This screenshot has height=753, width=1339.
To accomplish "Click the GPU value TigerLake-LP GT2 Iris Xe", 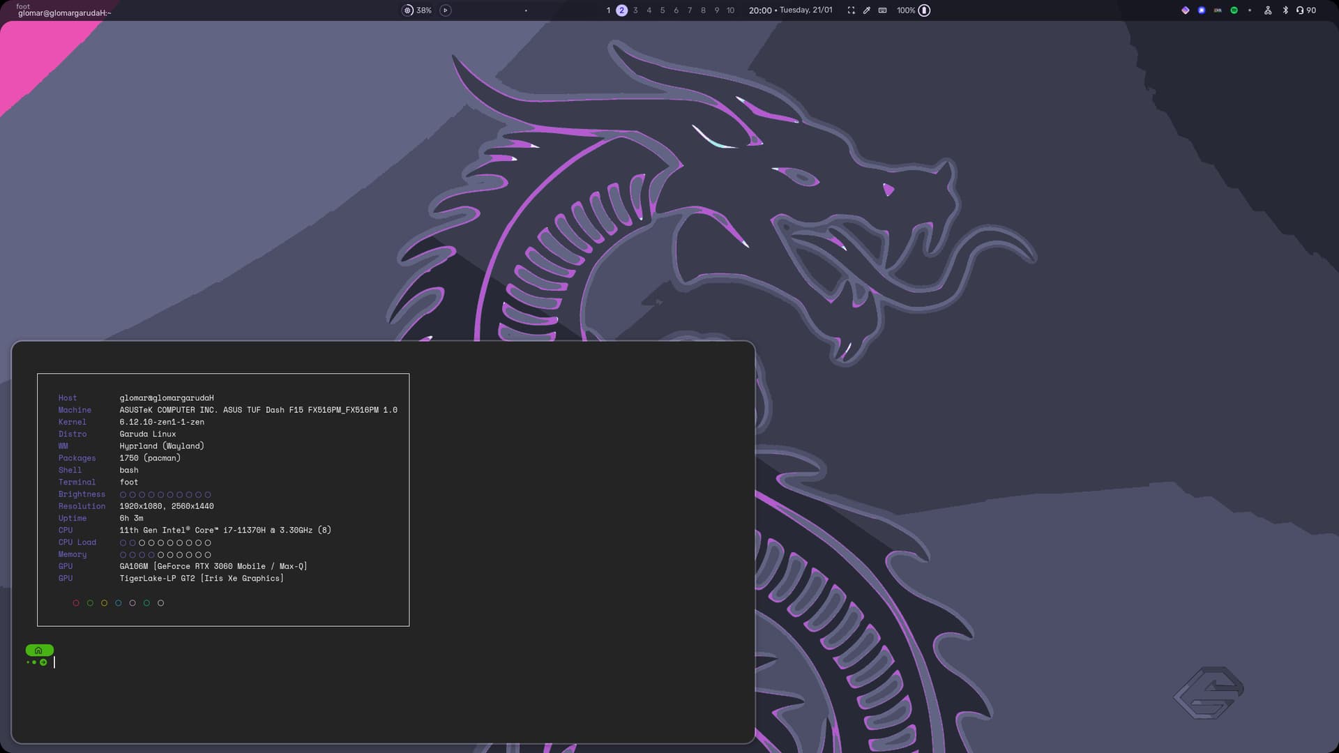I will (202, 578).
